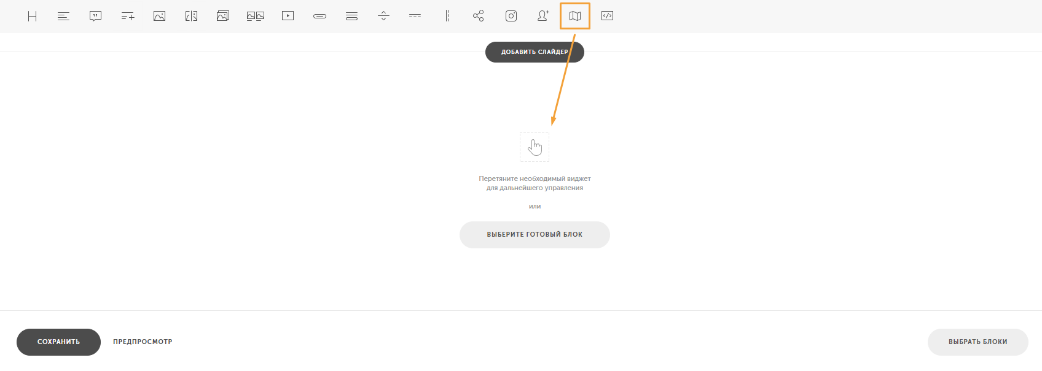
Task: Select the heading (H) widget
Action: pos(32,16)
